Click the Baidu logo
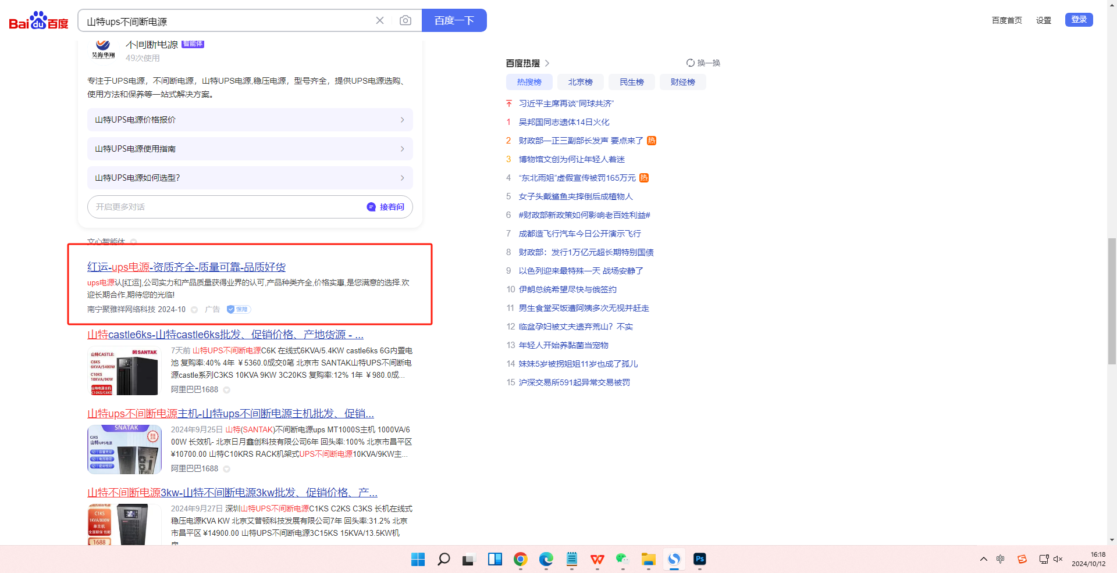This screenshot has height=573, width=1117. pyautogui.click(x=38, y=21)
